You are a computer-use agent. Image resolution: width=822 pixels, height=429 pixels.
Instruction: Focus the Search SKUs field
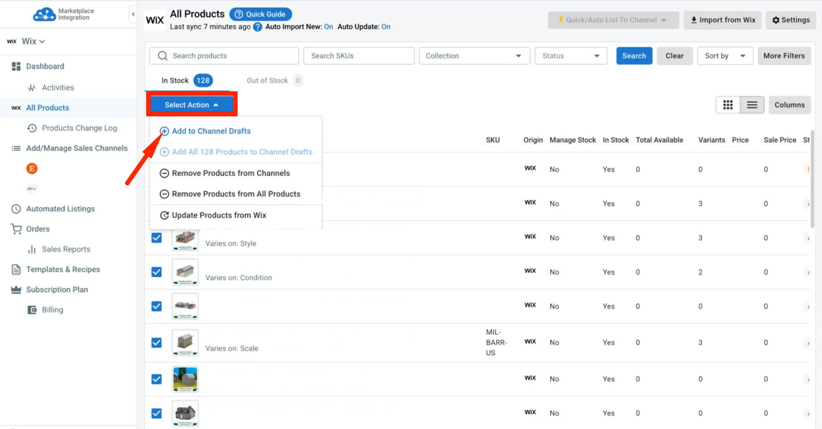[x=359, y=56]
